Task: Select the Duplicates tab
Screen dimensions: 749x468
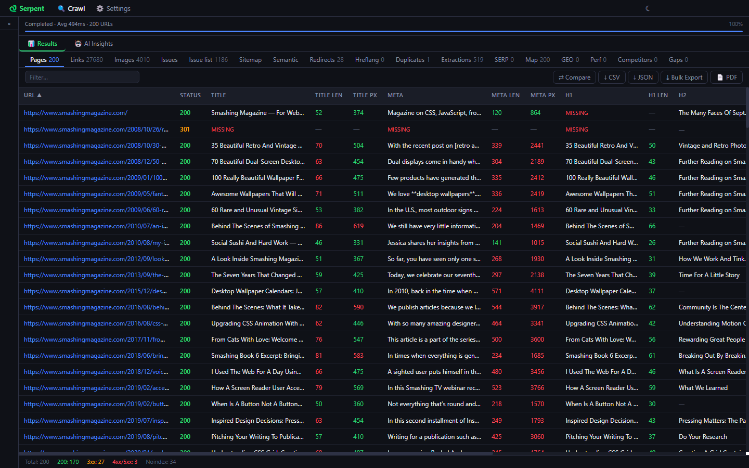Action: click(412, 60)
